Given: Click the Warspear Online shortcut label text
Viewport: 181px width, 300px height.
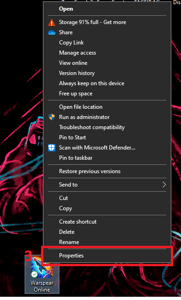Looking at the screenshot, I should [42, 286].
